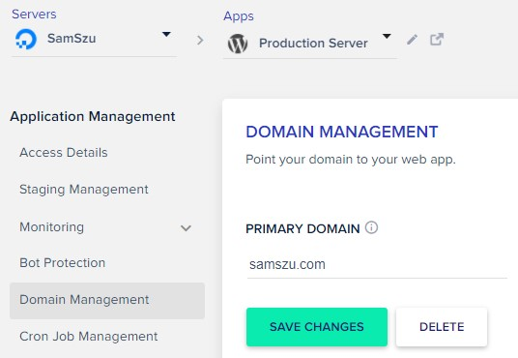Viewport: 518px width, 358px height.
Task: Select Domain Management sidebar item
Action: click(107, 300)
